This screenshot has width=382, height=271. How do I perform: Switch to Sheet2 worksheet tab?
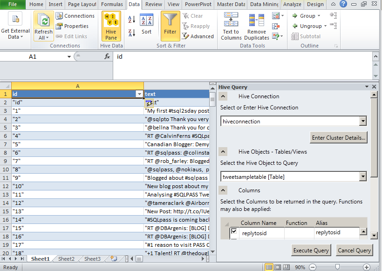pos(66,259)
